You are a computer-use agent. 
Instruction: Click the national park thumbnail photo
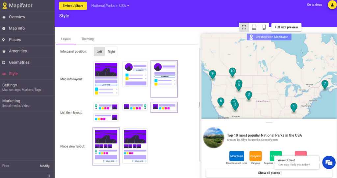coord(214,138)
